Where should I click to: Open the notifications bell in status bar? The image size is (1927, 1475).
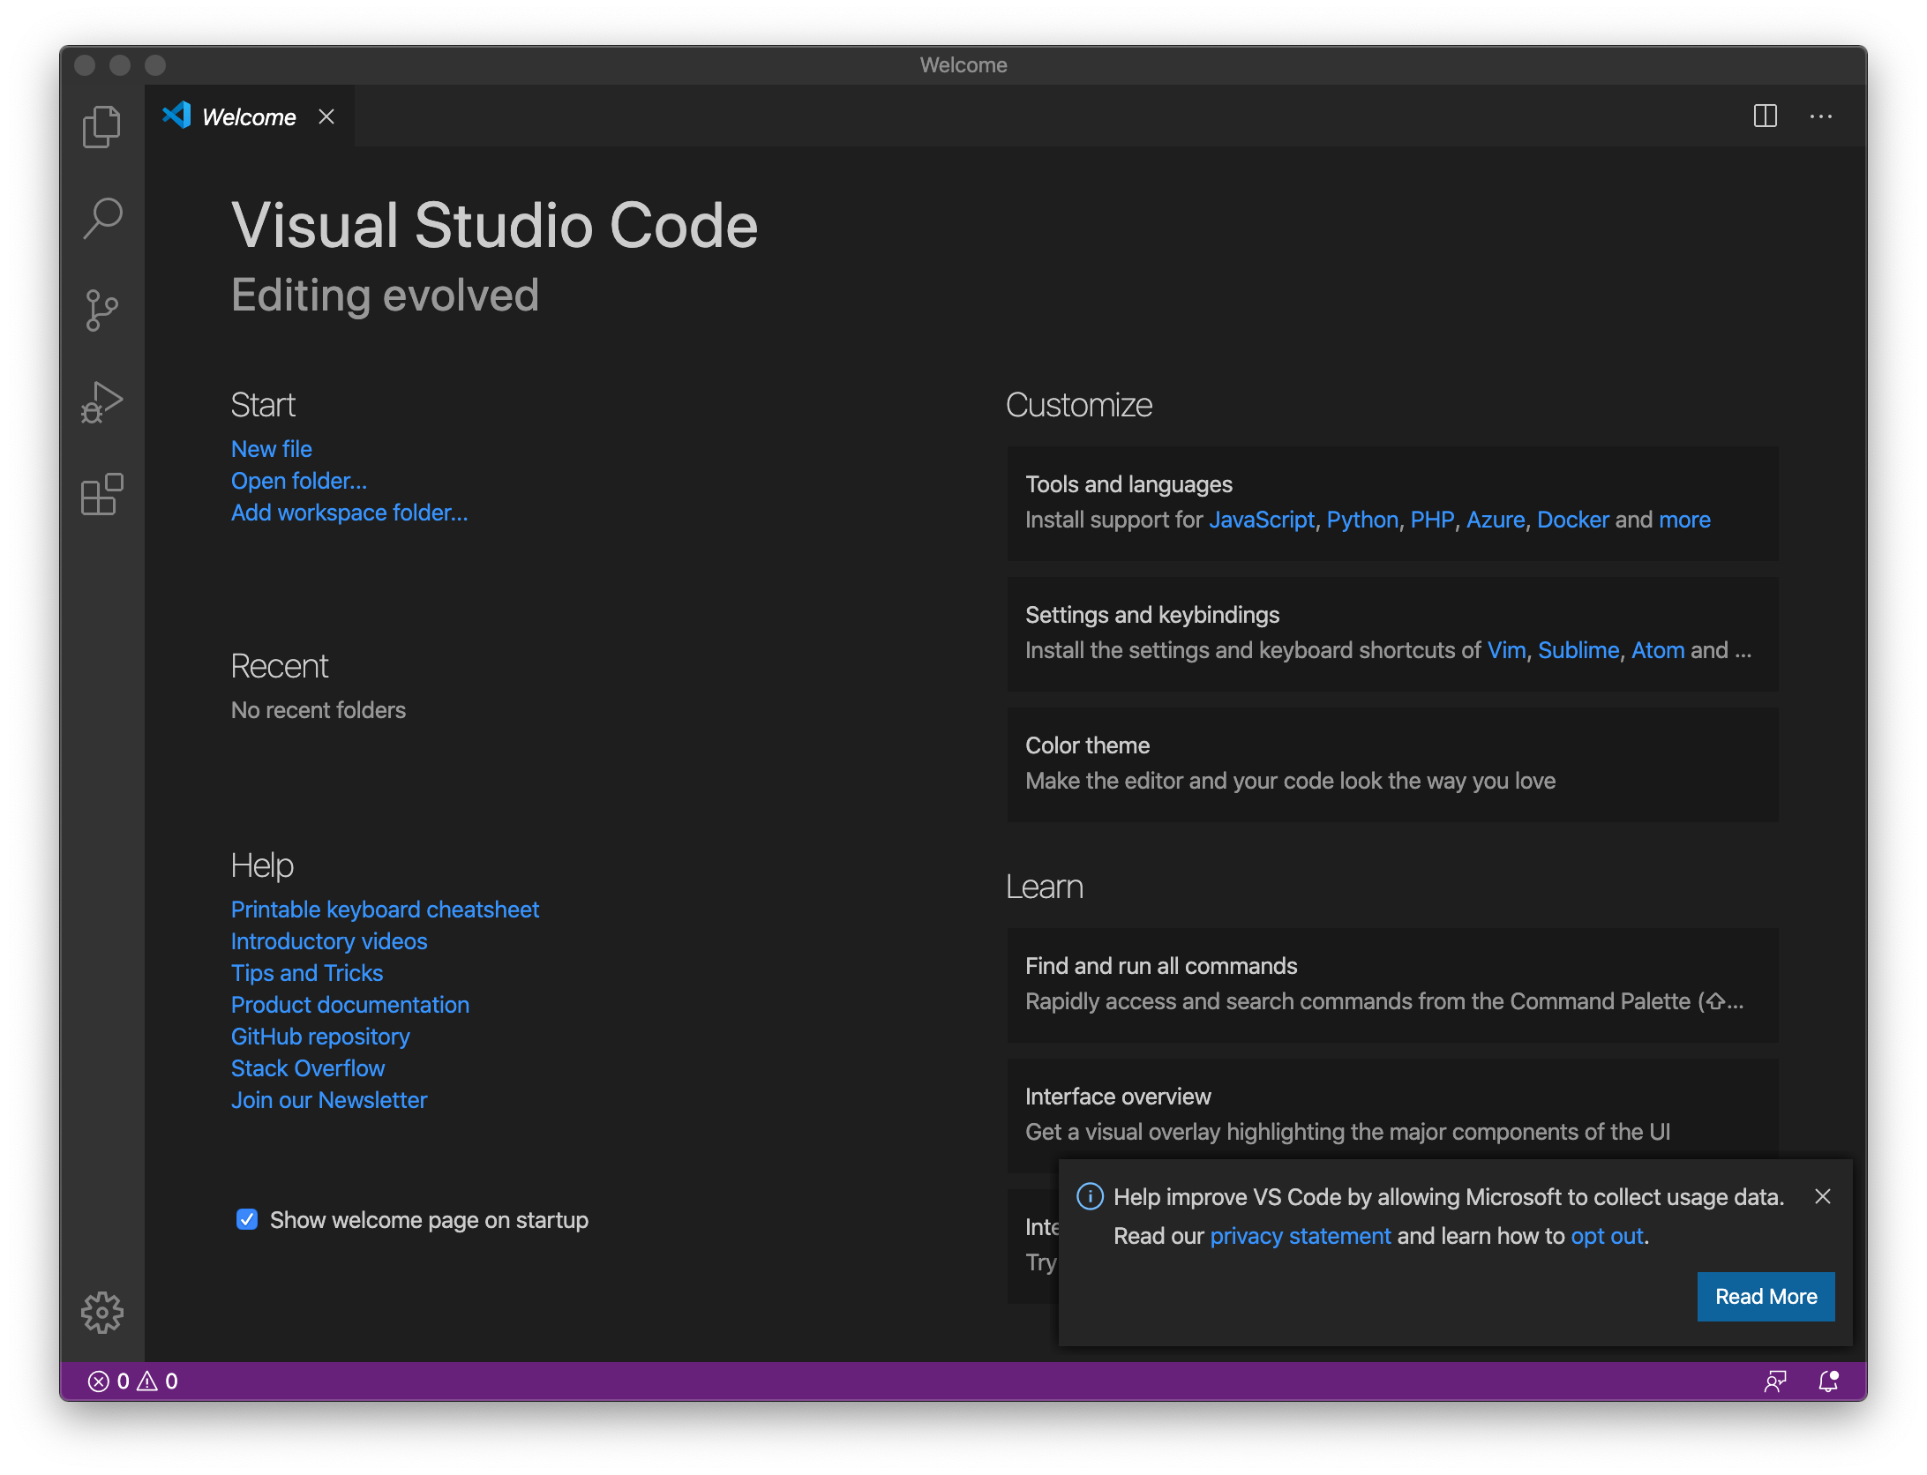click(x=1828, y=1381)
